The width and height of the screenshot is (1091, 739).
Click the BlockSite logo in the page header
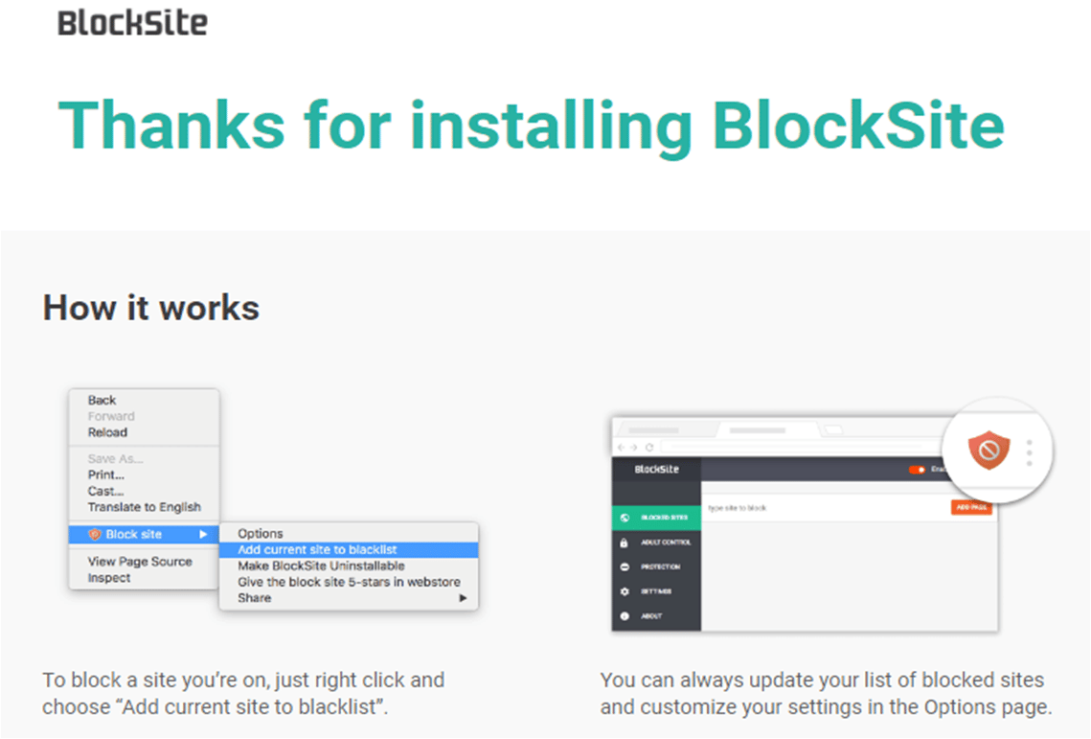coord(132,23)
